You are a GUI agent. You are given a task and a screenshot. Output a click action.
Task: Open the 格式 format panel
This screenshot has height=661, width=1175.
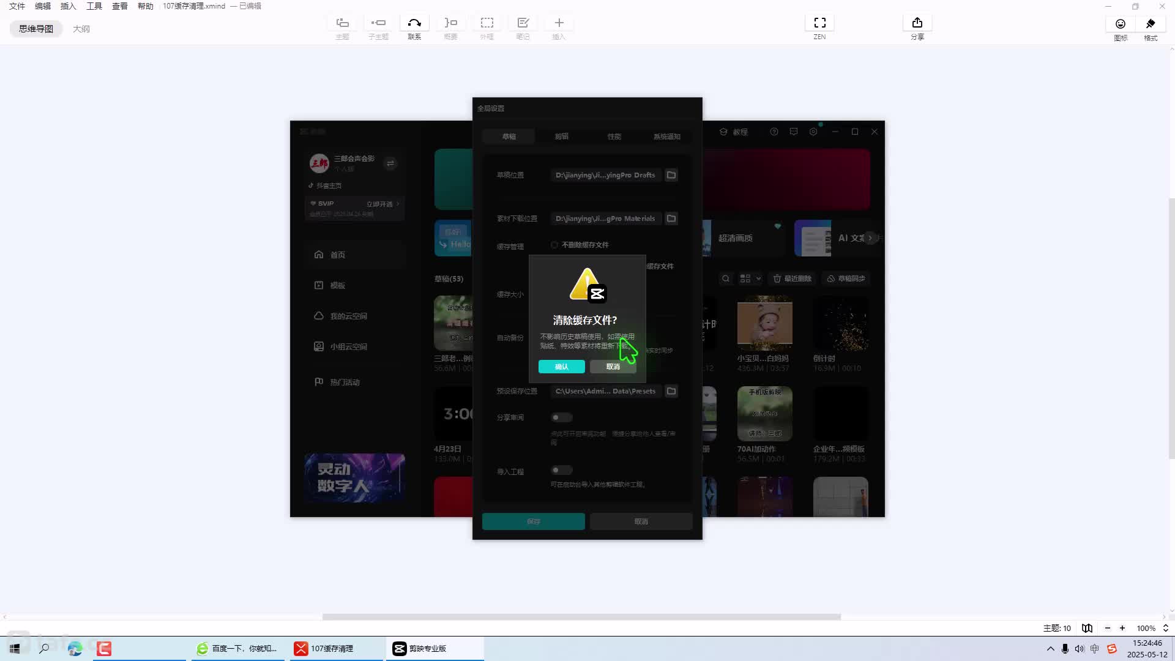1151,24
